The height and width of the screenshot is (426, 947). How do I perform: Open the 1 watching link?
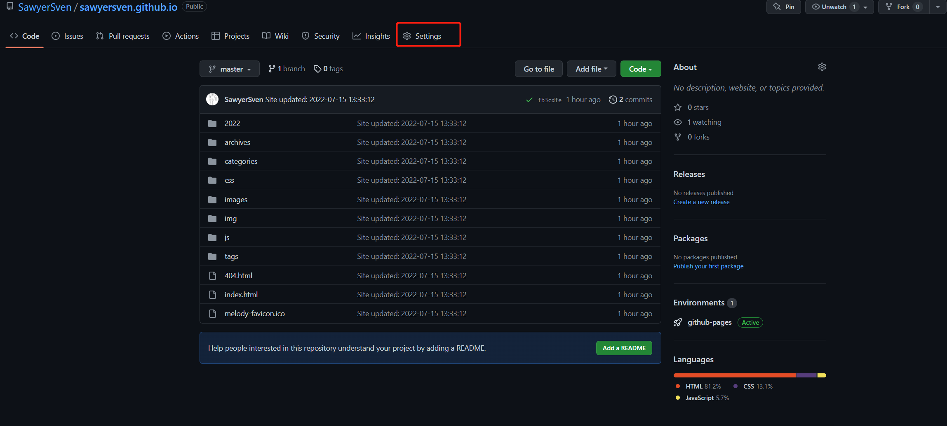[x=704, y=122]
